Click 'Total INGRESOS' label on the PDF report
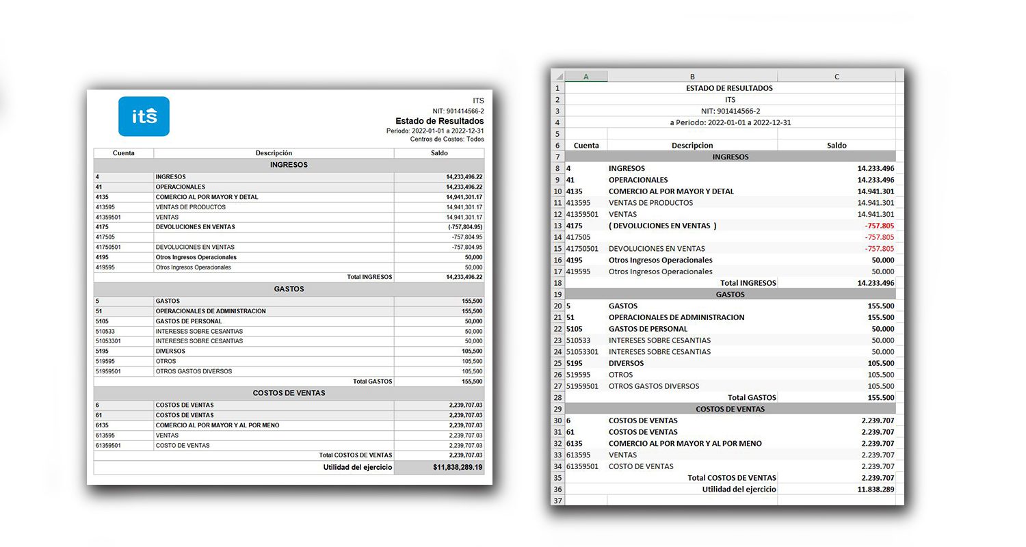This screenshot has width=1026, height=547. 369,278
